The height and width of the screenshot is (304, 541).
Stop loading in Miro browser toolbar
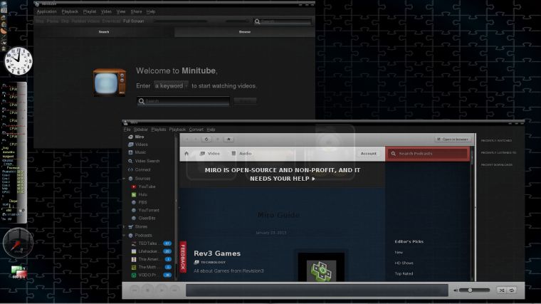coord(217,139)
